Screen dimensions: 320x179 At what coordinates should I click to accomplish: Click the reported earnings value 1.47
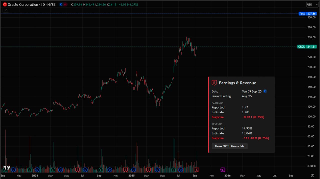(245, 107)
